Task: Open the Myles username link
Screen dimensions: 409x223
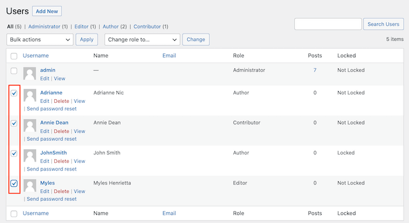Action: [48, 183]
